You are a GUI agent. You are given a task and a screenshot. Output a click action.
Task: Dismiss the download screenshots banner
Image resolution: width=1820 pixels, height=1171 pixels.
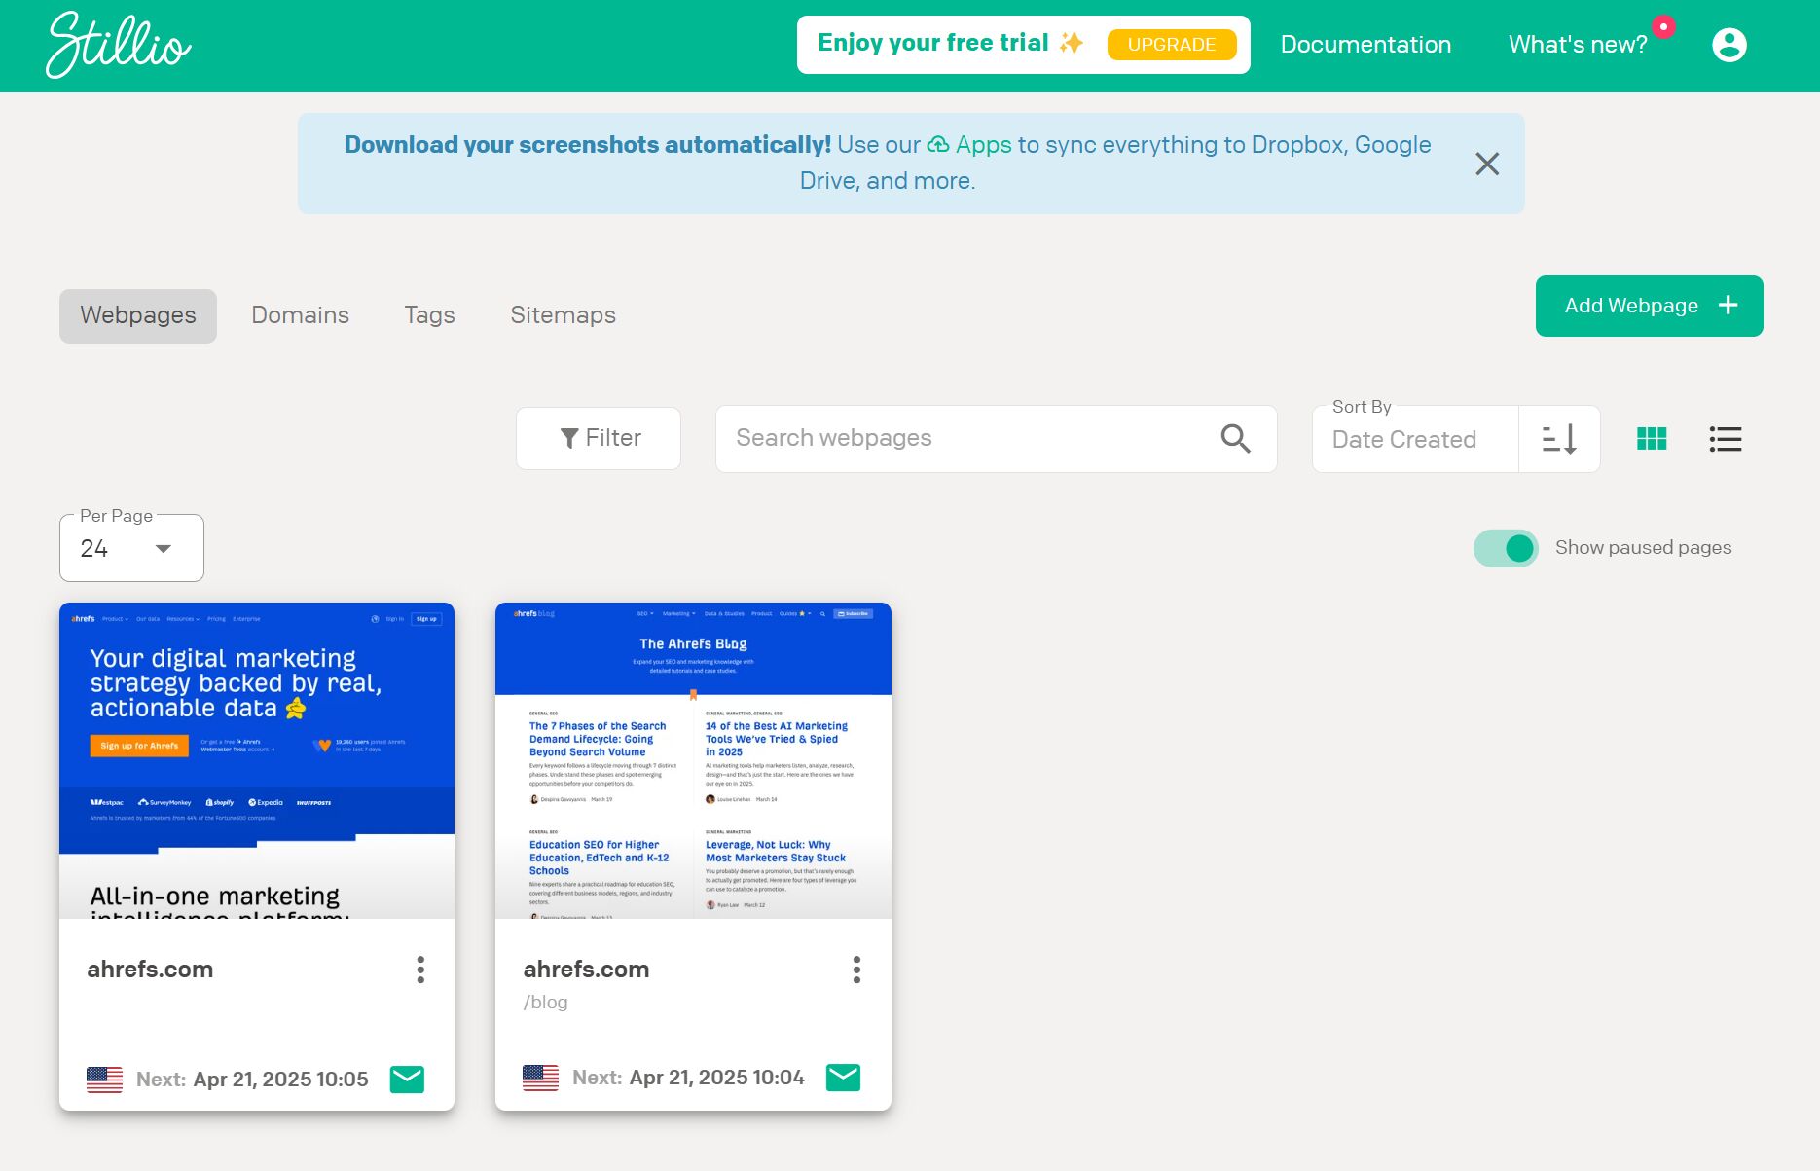pyautogui.click(x=1487, y=164)
